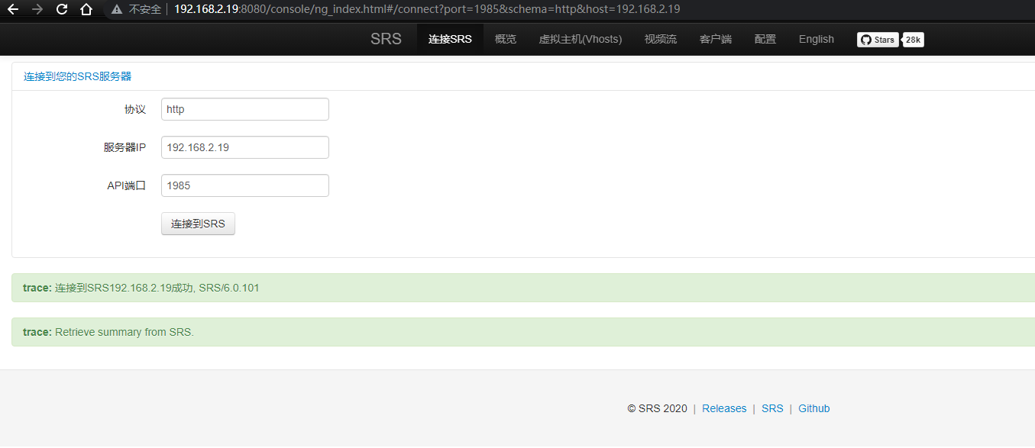Click the Retrieve summary from SRS trace message

(x=523, y=332)
